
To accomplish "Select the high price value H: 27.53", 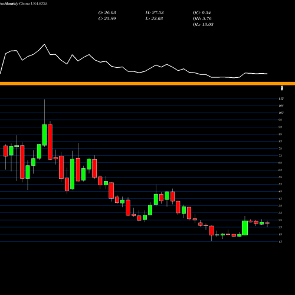I will (x=155, y=13).
